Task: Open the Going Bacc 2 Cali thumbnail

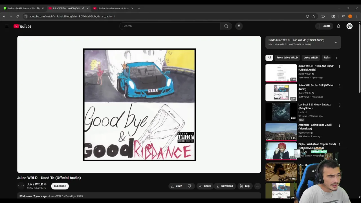Action: 281,132
